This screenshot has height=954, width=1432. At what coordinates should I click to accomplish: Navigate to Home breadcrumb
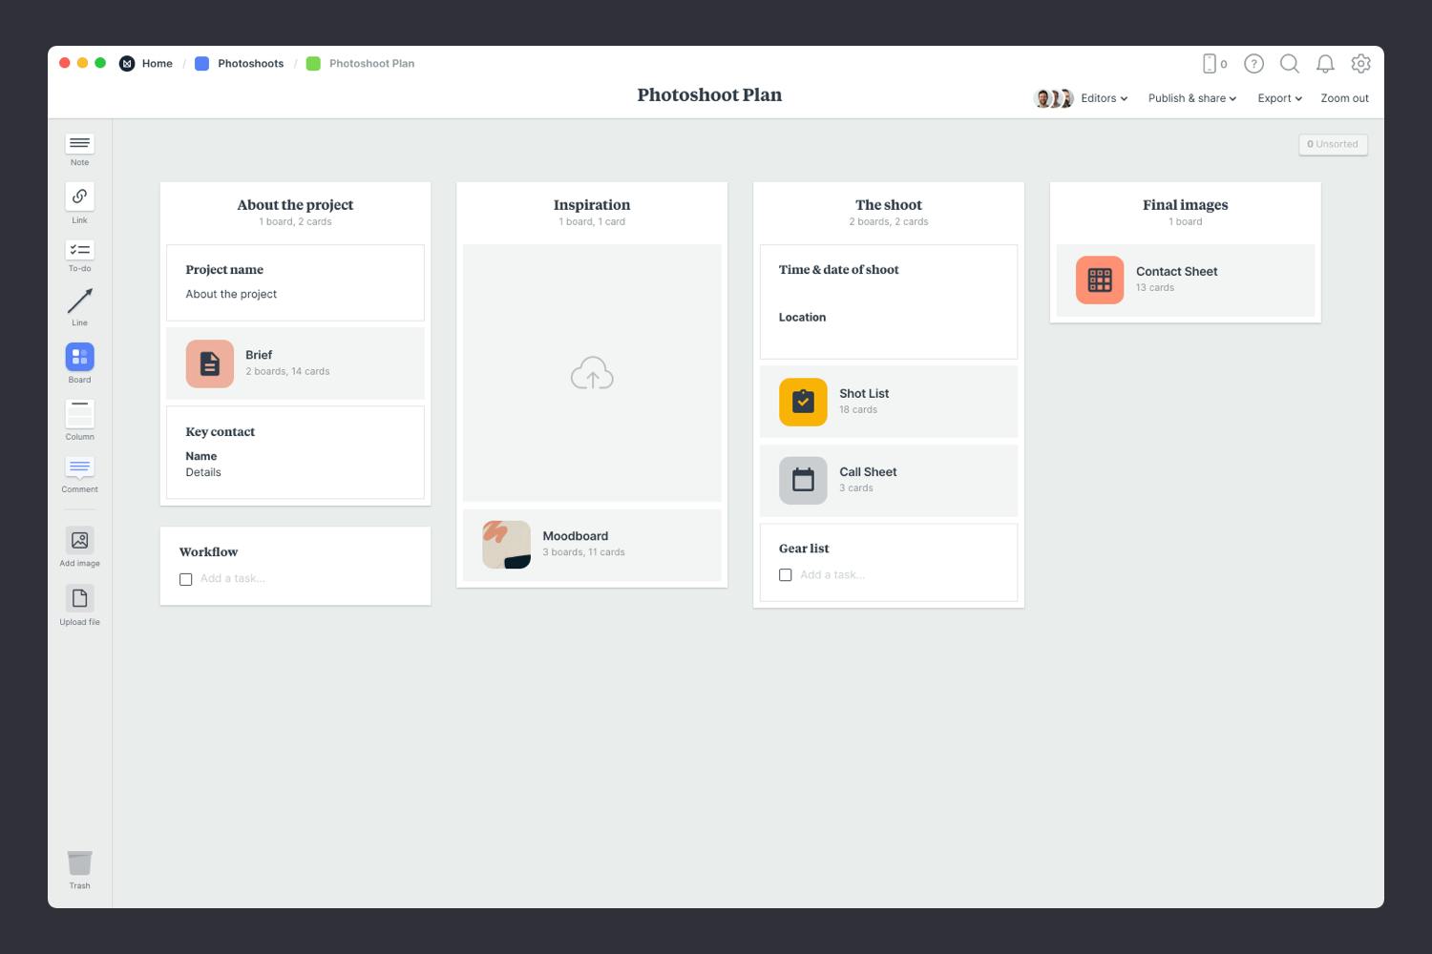(157, 64)
